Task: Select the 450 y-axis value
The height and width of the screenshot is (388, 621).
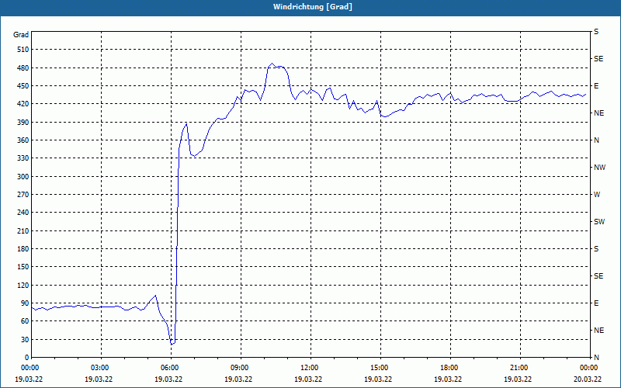Action: [x=23, y=86]
